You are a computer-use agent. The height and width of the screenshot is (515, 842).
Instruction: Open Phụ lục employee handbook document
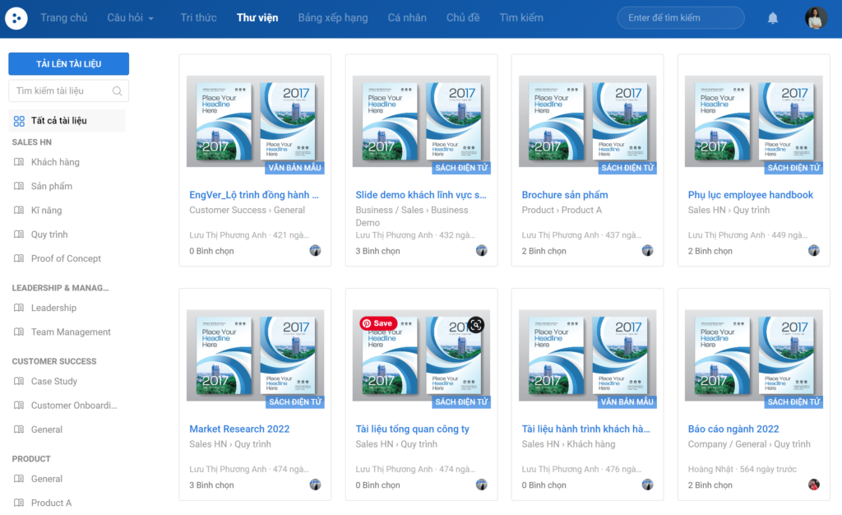click(750, 195)
